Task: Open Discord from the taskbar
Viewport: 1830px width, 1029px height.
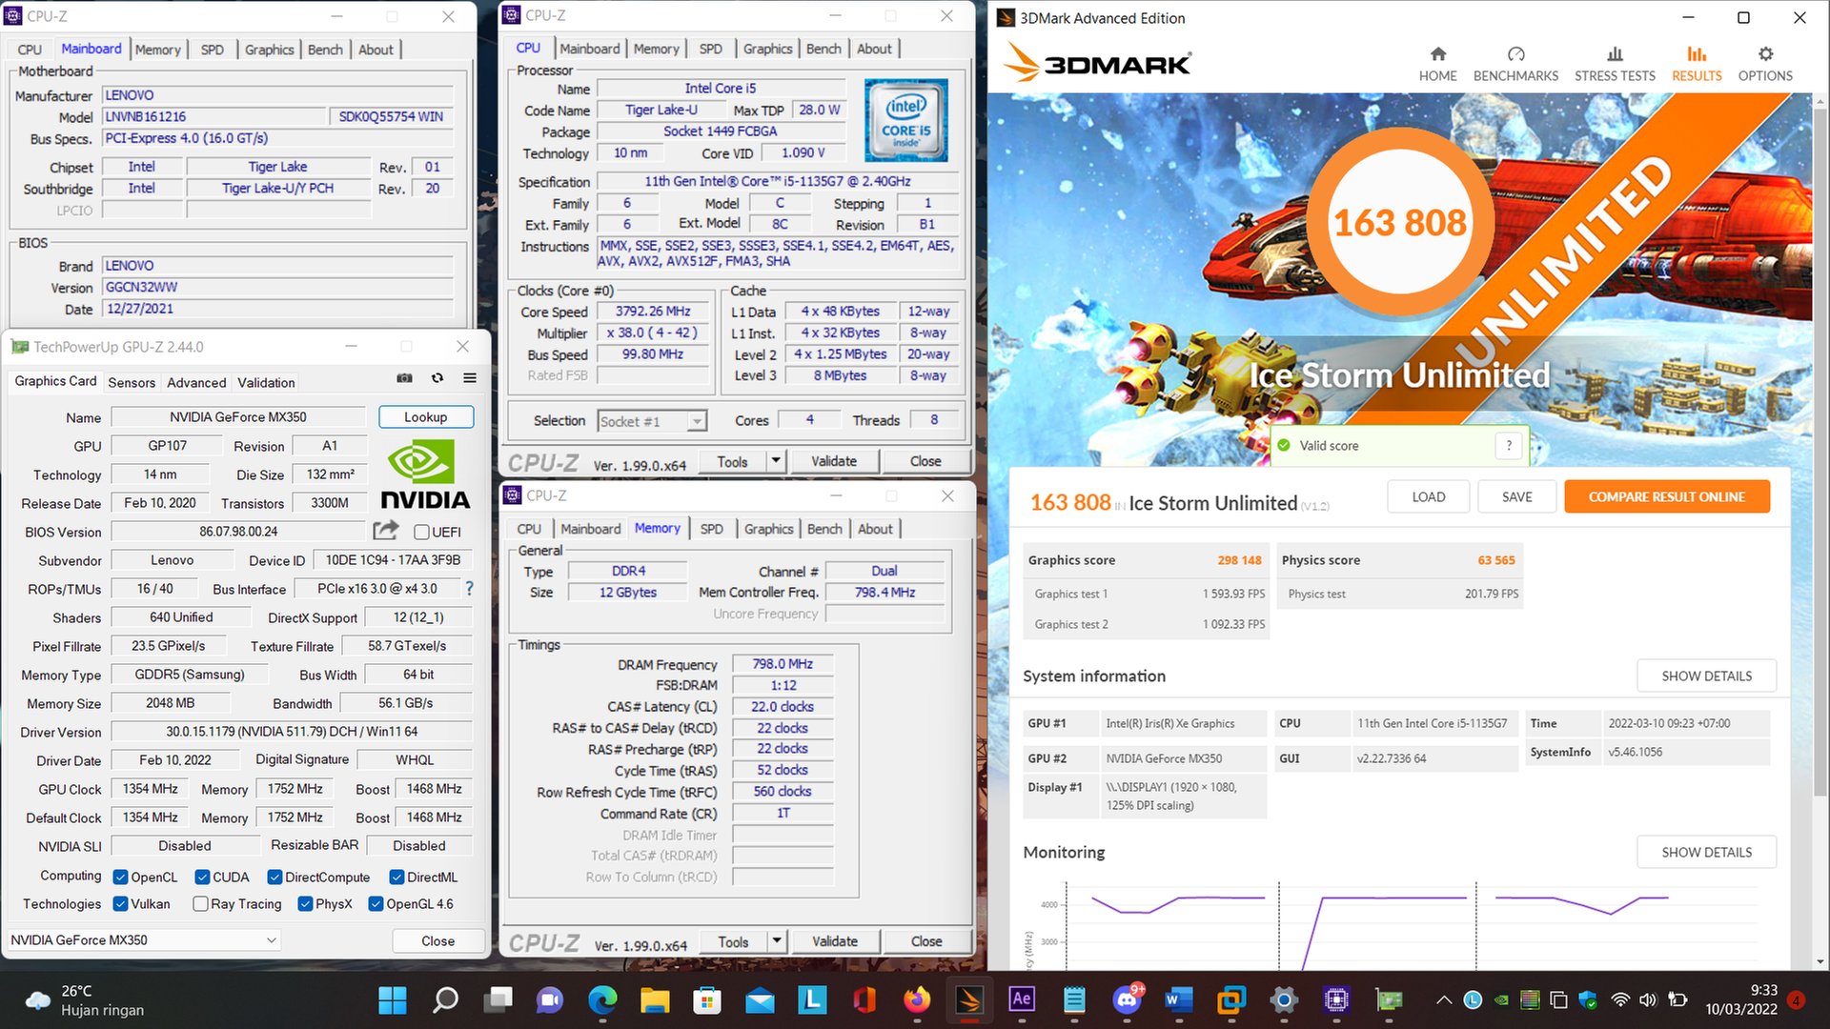Action: pos(1127,999)
